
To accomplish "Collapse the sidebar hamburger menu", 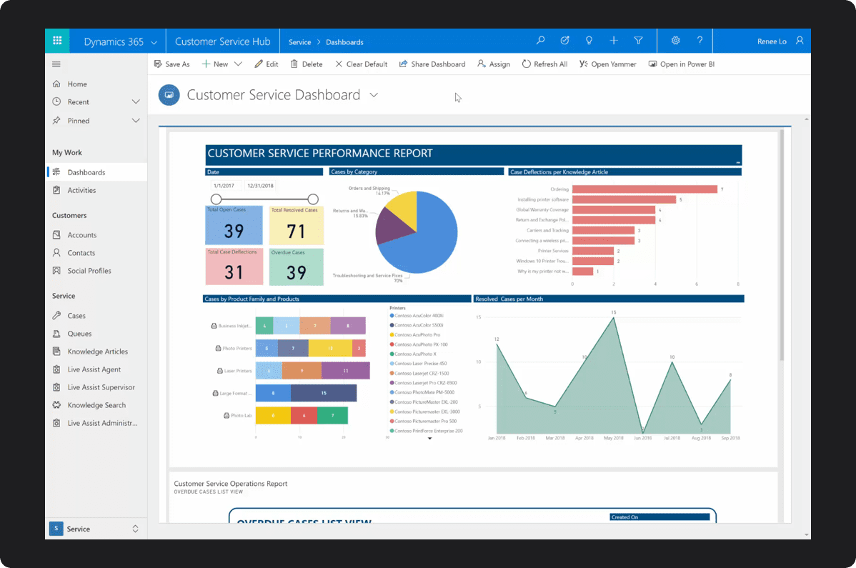I will [56, 64].
